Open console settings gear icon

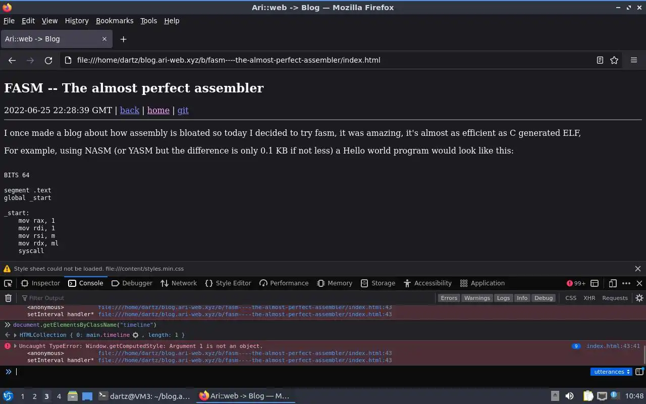tap(639, 298)
